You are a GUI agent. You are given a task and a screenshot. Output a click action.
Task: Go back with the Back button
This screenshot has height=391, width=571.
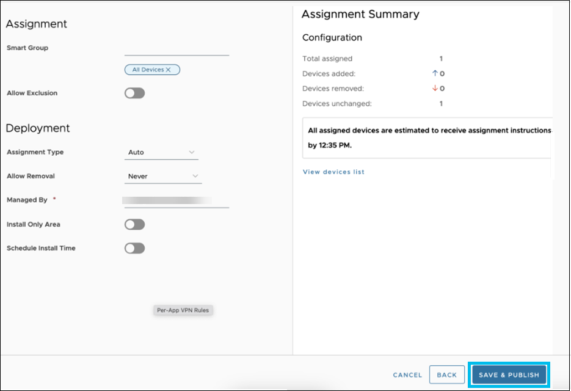pyautogui.click(x=447, y=375)
